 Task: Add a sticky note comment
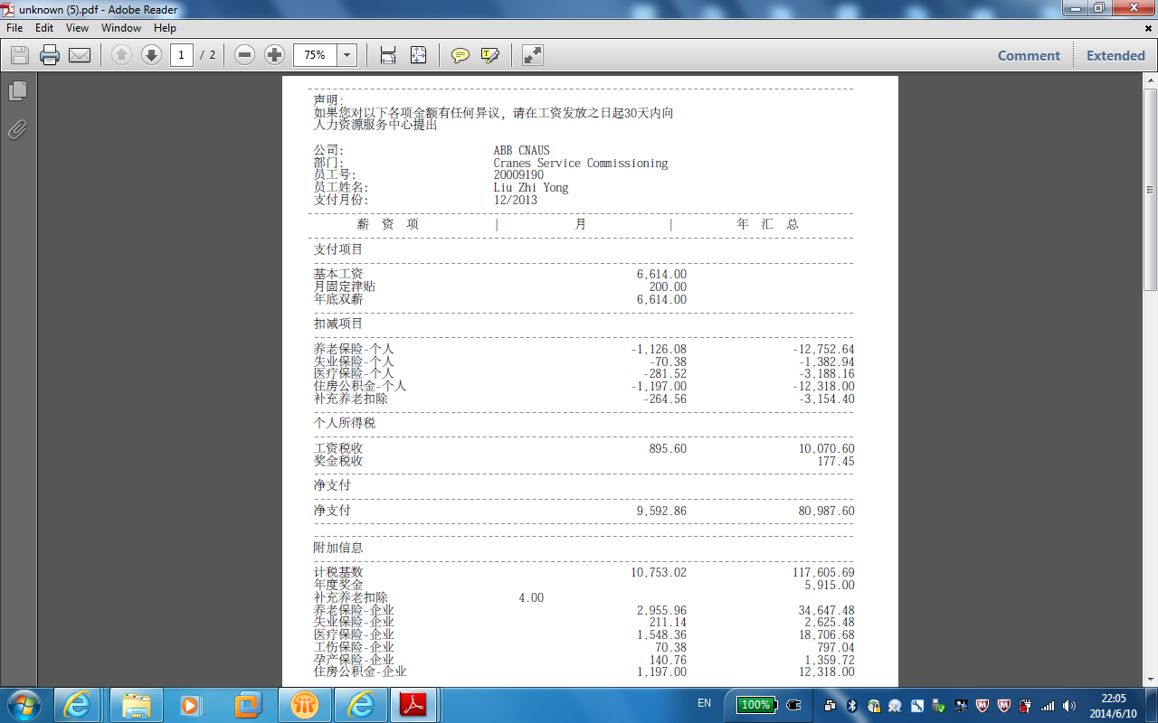pyautogui.click(x=460, y=55)
